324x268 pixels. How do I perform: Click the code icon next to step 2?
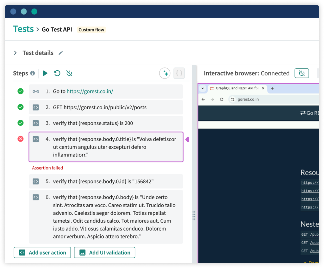35,107
